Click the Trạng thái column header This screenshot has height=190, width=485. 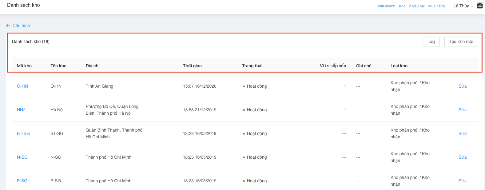point(252,66)
